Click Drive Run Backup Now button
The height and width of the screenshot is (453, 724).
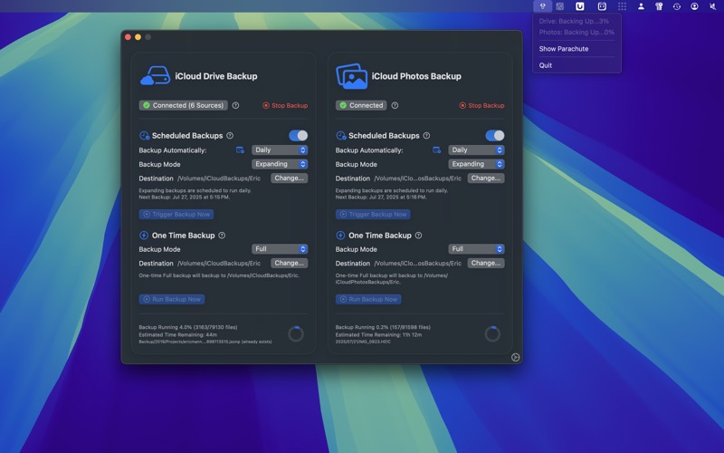click(x=172, y=300)
